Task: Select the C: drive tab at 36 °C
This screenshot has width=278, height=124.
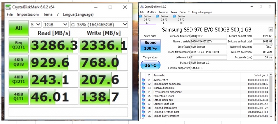Action: coord(147,20)
